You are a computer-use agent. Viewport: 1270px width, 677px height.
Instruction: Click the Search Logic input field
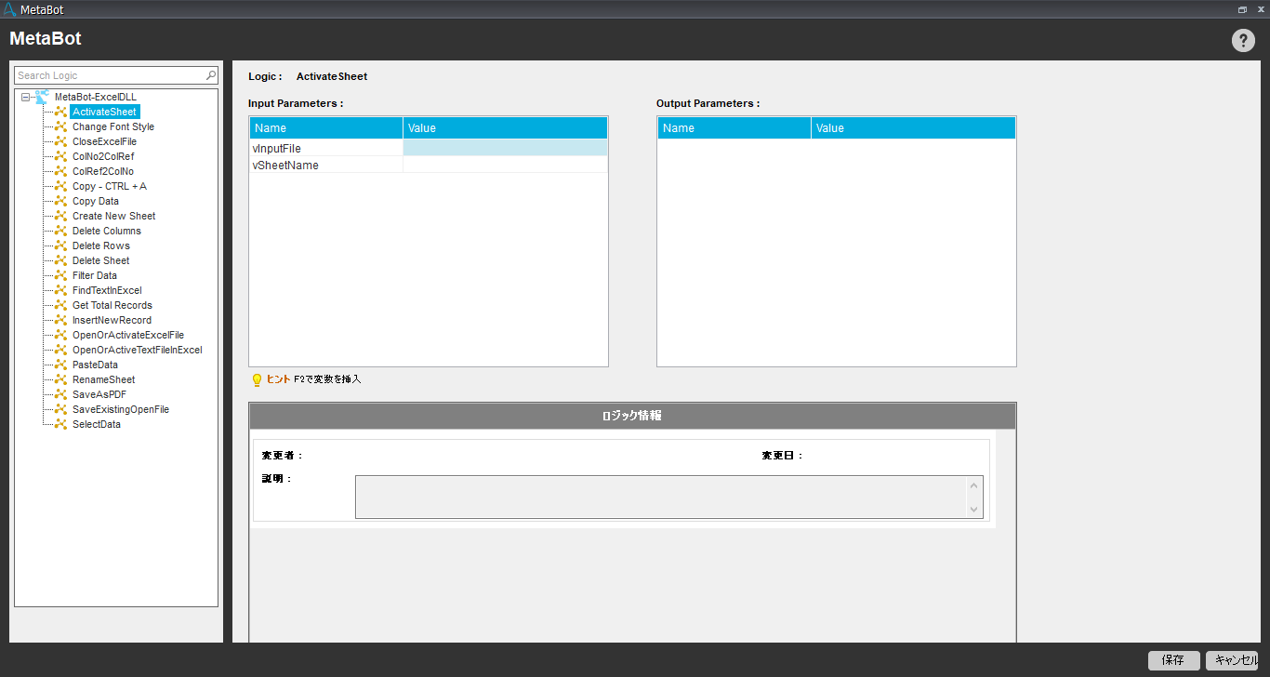110,75
